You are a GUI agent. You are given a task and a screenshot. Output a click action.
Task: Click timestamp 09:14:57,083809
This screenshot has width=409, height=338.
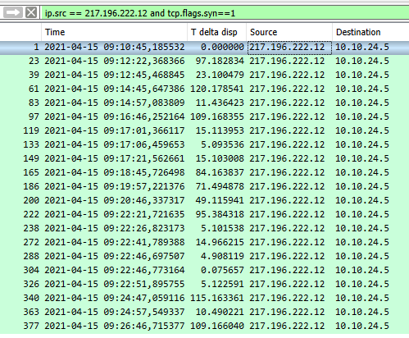pos(144,103)
